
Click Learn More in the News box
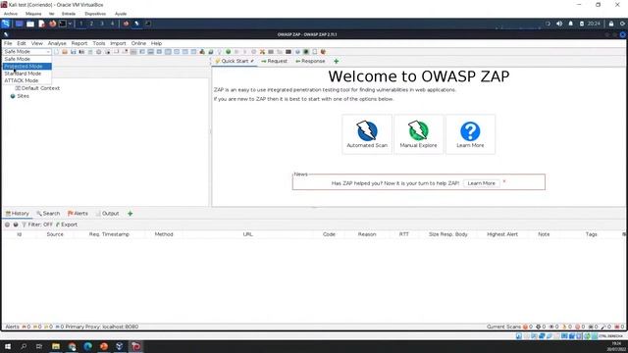[482, 183]
